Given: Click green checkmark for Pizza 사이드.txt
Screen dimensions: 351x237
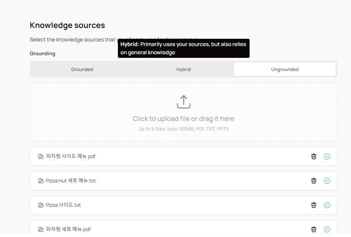Looking at the screenshot, I should tap(327, 205).
